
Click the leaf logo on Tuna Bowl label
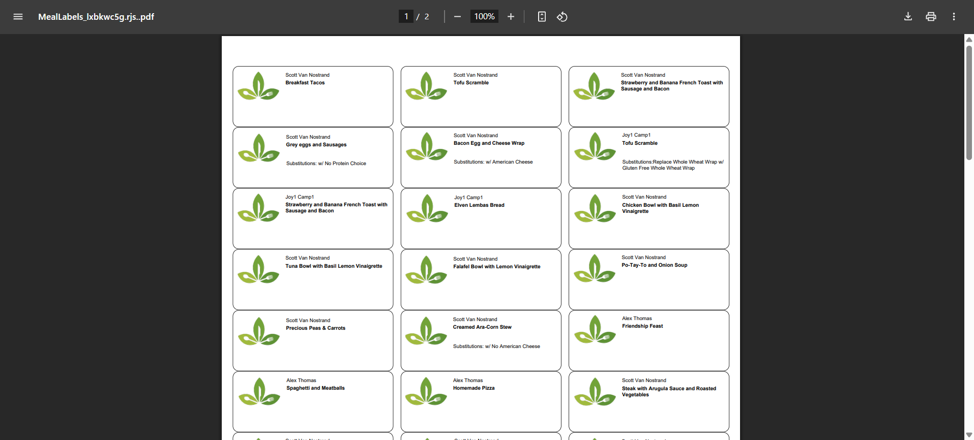(x=258, y=269)
